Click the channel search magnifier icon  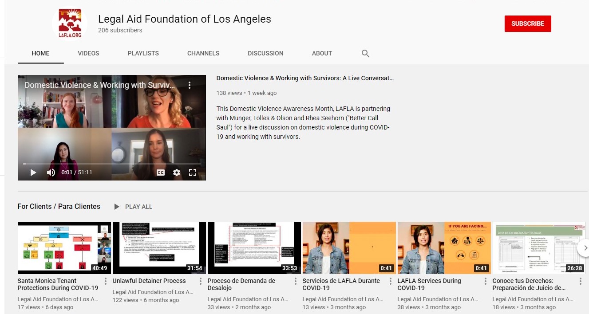pos(365,53)
